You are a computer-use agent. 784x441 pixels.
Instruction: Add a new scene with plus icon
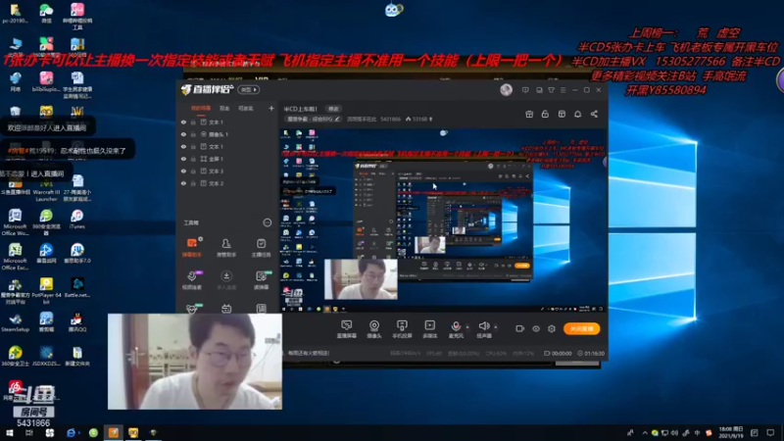pyautogui.click(x=271, y=108)
